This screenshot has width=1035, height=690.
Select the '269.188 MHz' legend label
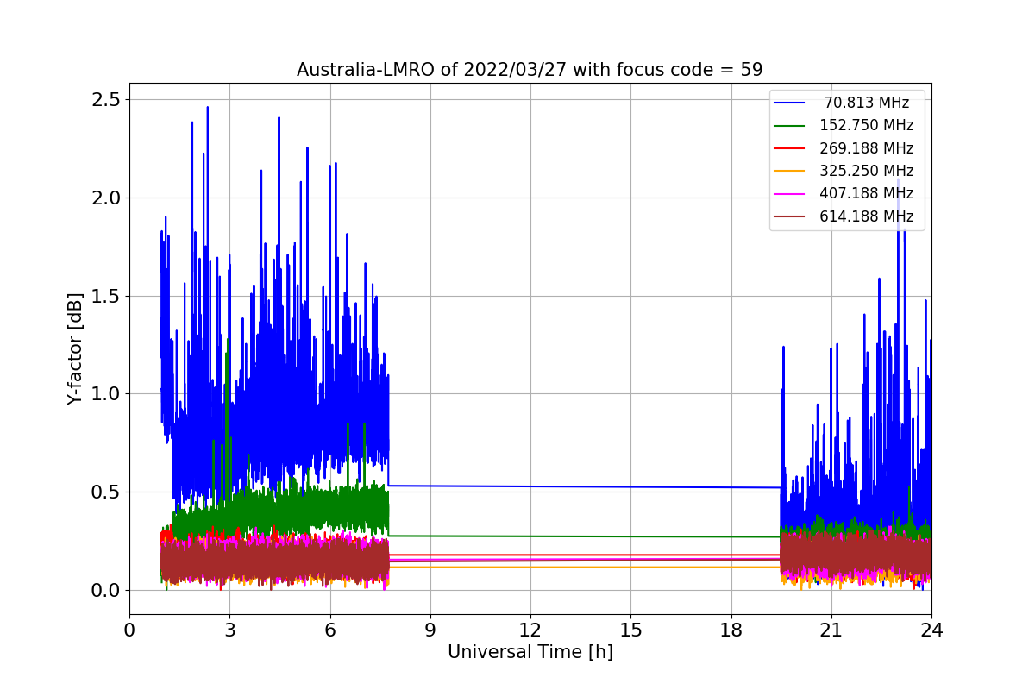[x=867, y=148]
